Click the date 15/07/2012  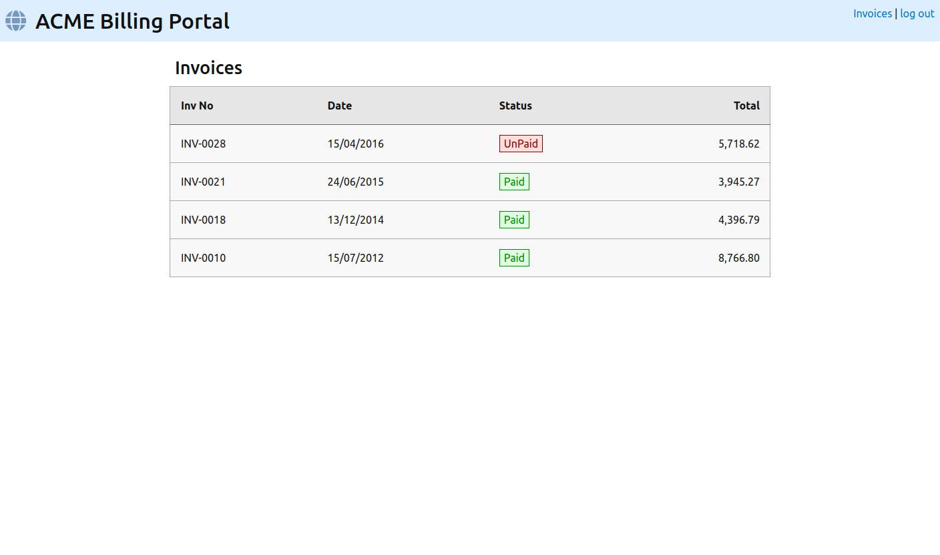[x=356, y=258]
